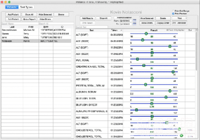
Task: Select CHOLESTEROL, TOTAL row dated 01/25/2014
Action: pyautogui.click(x=135, y=130)
